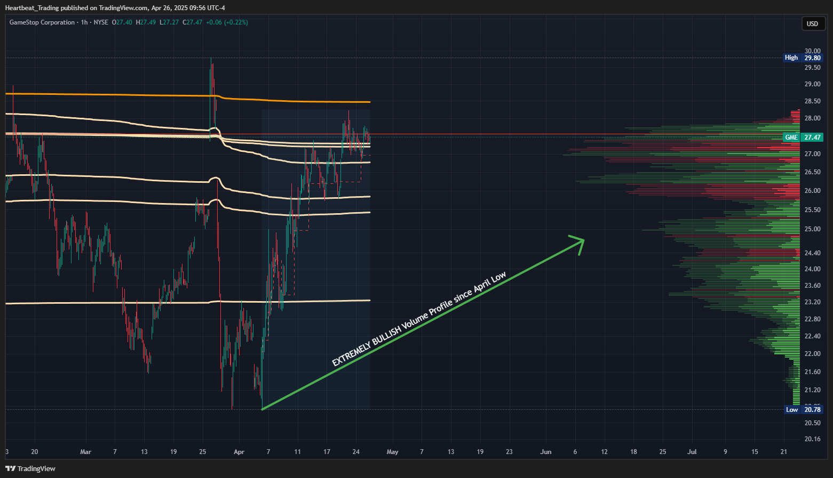Click the 23.20 price axis label

coord(813,302)
